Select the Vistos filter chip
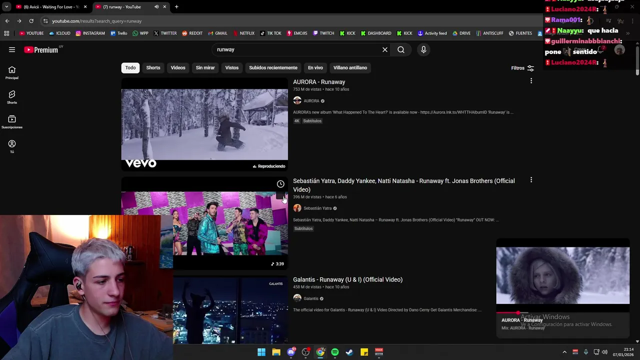 pos(232,67)
